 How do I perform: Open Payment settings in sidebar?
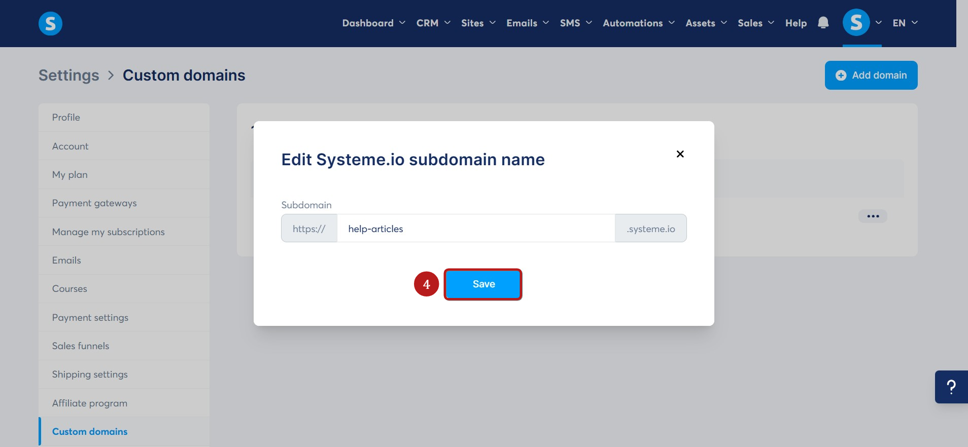(124, 317)
